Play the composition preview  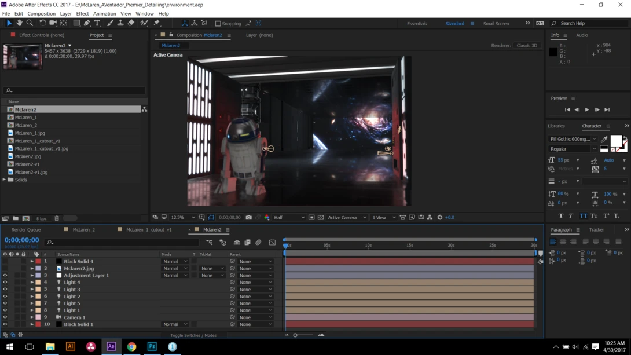tap(587, 109)
